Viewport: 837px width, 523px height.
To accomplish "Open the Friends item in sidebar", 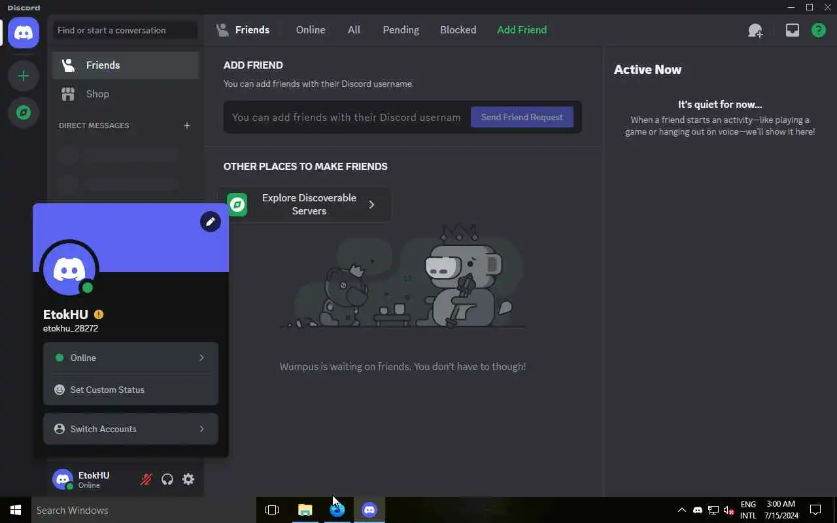I will 126,65.
